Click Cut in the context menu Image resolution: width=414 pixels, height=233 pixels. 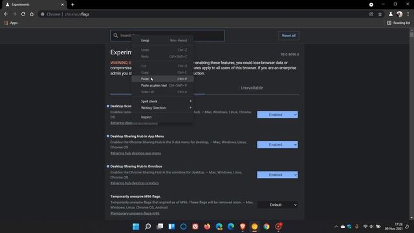pyautogui.click(x=162, y=66)
